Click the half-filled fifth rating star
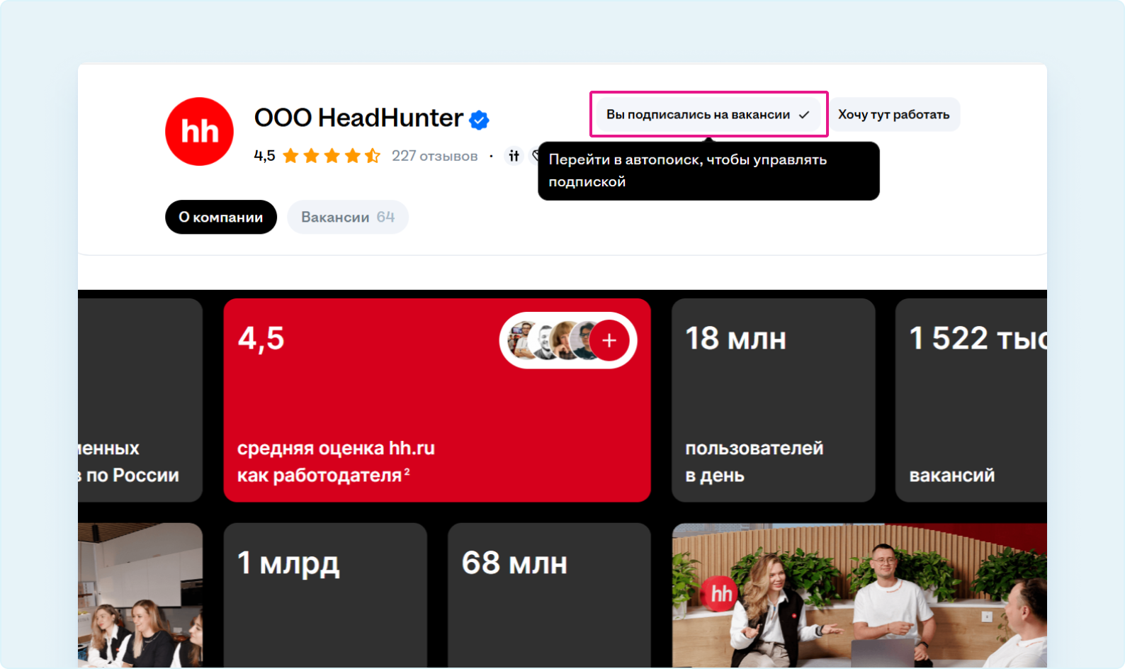This screenshot has height=669, width=1125. (373, 156)
